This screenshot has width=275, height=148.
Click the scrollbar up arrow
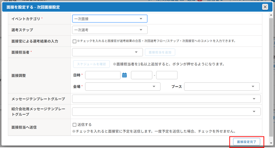pyautogui.click(x=271, y=15)
